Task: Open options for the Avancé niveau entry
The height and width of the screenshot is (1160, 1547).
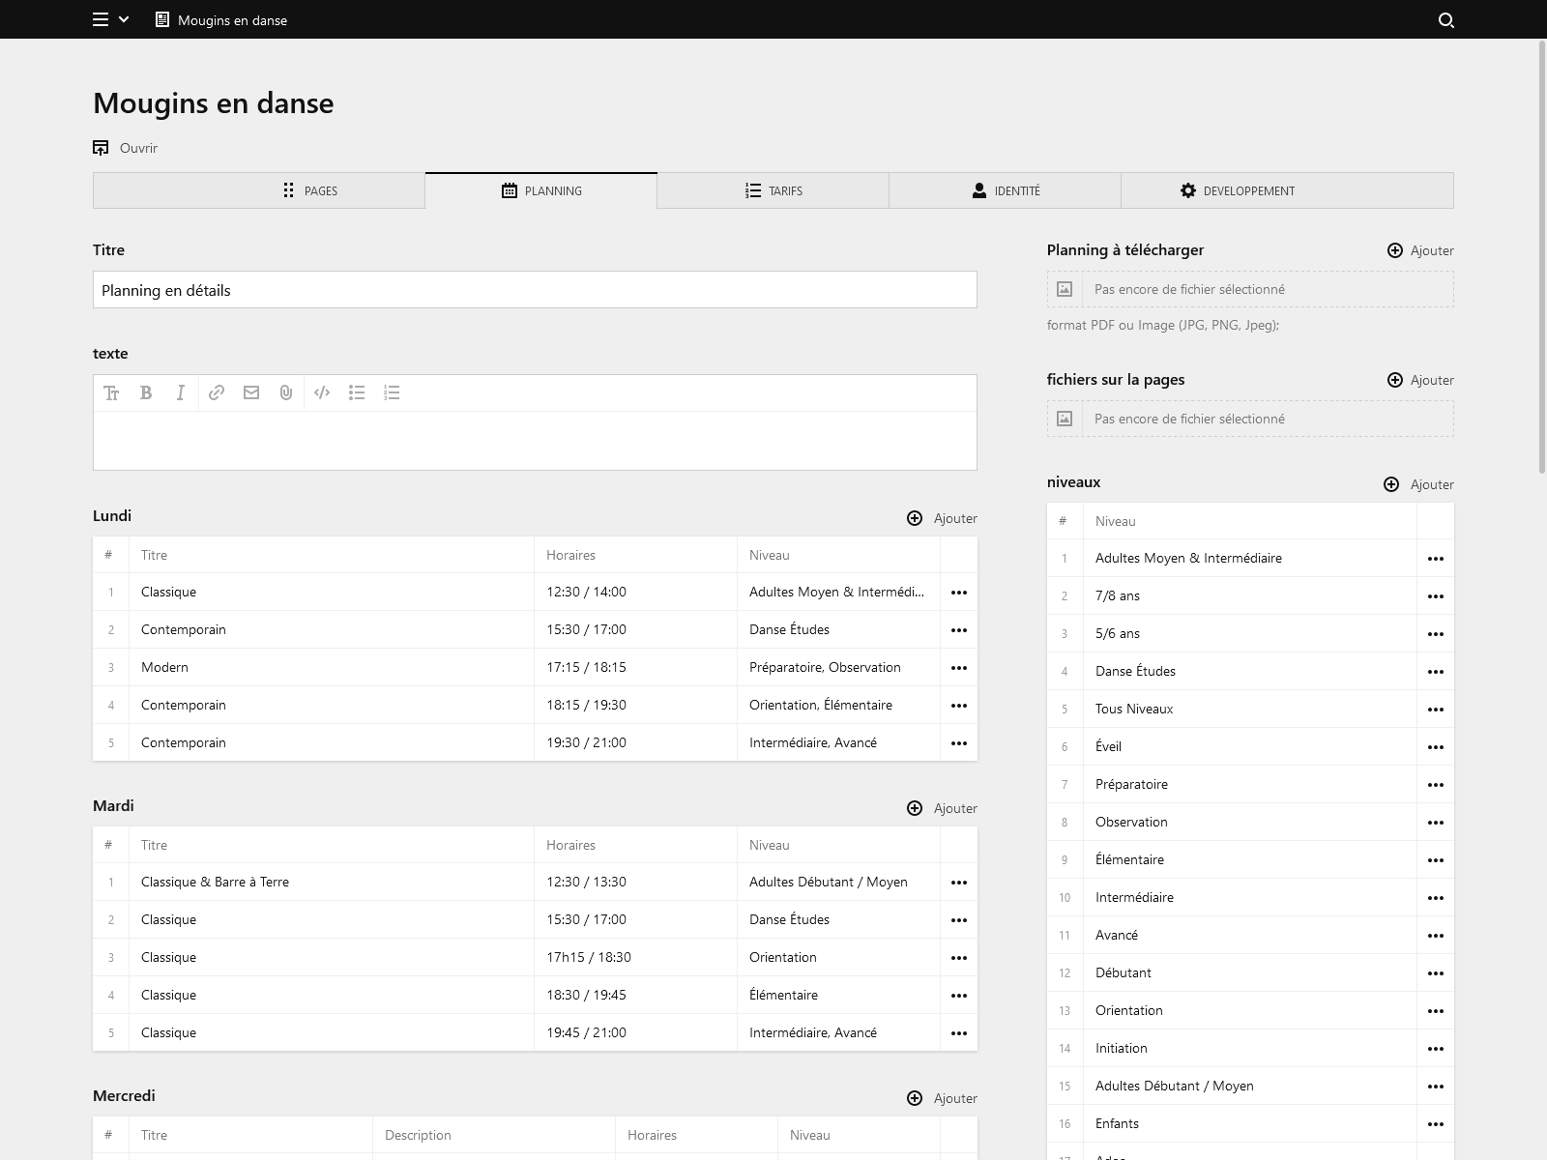Action: 1436,935
